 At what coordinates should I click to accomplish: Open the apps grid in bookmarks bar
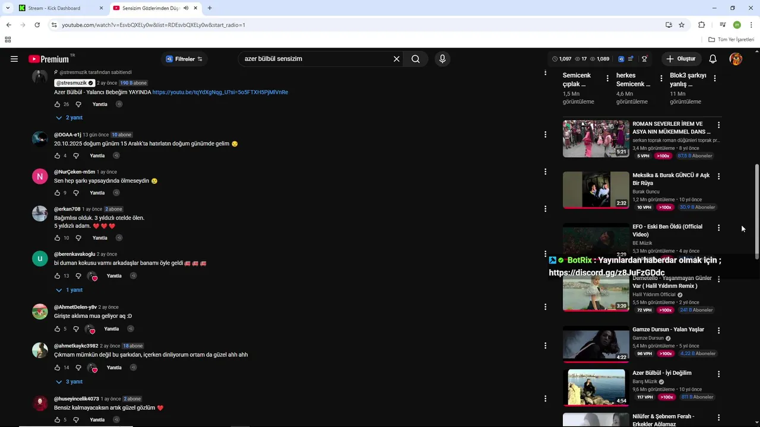(x=8, y=40)
